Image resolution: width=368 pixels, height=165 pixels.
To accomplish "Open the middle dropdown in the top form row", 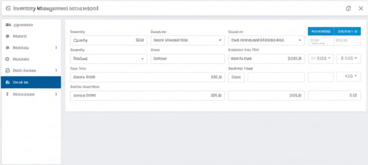I will point(187,40).
